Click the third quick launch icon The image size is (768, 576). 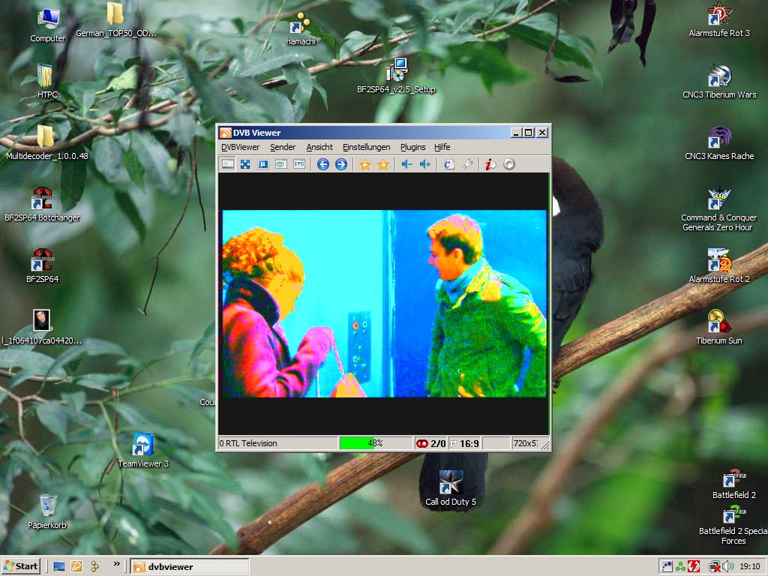[x=94, y=567]
